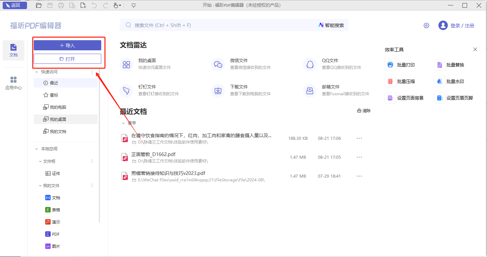Screen dimensions: 487x257
Task: Open the settings gear near top right
Action: 426,25
